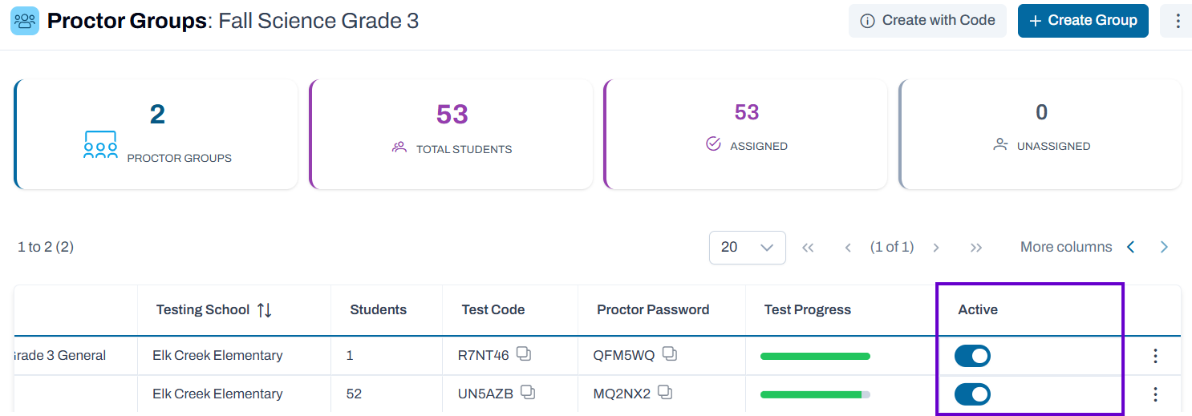Click test progress bar for 52-student group
Viewport: 1192px width, 416px height.
tap(815, 394)
